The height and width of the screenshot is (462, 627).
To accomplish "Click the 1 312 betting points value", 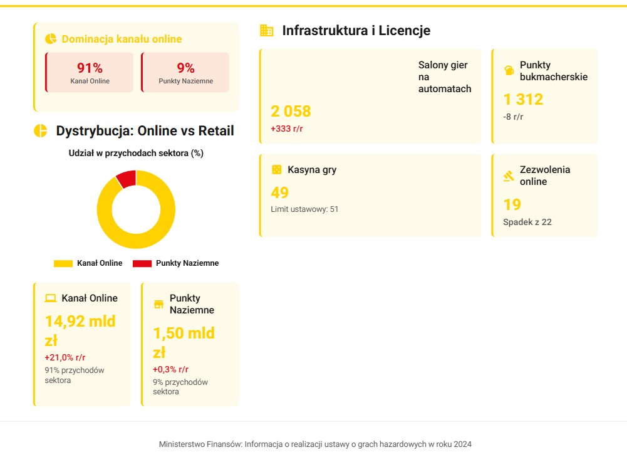I will [x=523, y=99].
